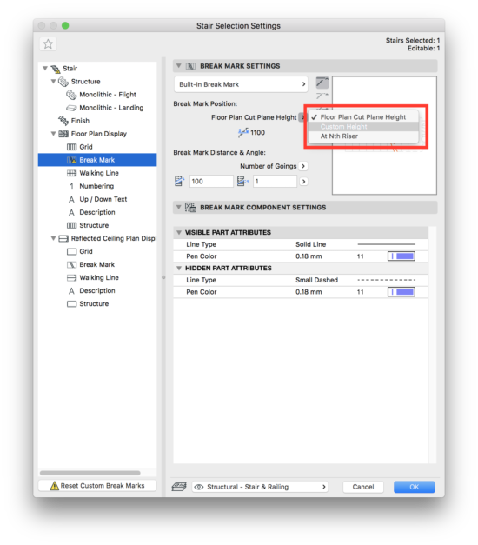Open the Number of Goings dropdown
The width and height of the screenshot is (478, 545).
point(303,166)
